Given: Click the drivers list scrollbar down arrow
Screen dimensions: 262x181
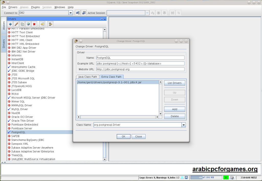Looking at the screenshot, I should [105, 159].
